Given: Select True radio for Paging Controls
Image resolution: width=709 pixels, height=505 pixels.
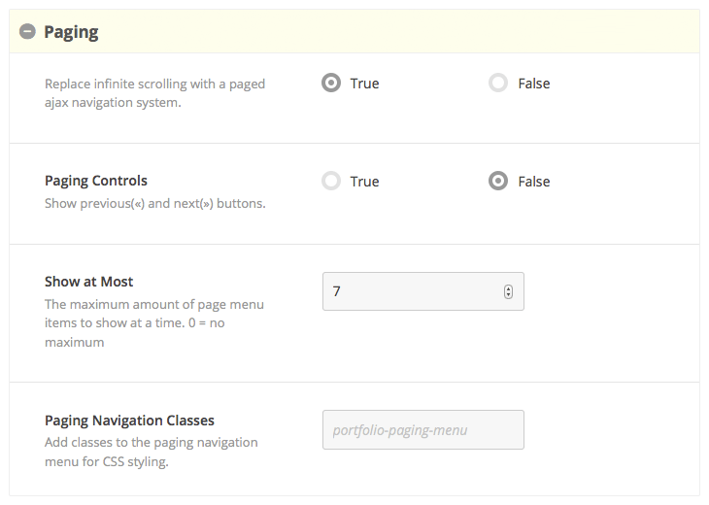Looking at the screenshot, I should (331, 181).
